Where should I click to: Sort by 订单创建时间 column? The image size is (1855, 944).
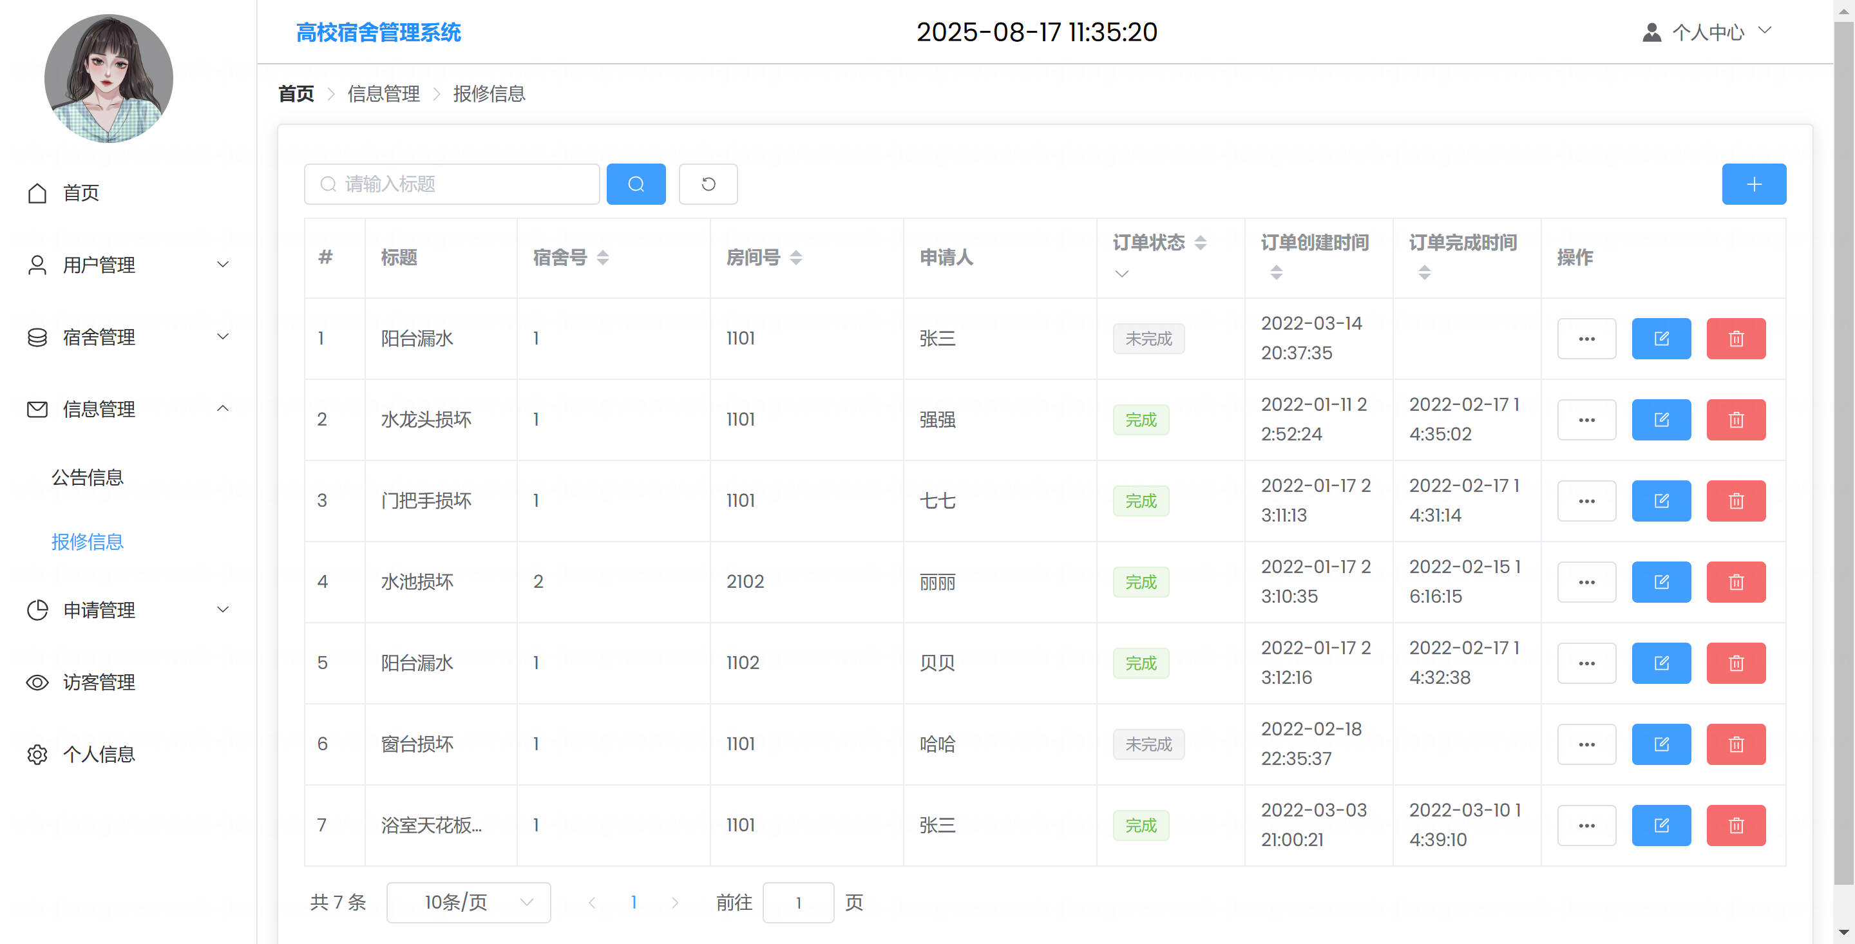tap(1276, 272)
